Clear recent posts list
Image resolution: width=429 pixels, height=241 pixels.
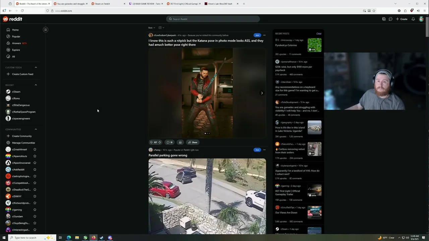(319, 33)
